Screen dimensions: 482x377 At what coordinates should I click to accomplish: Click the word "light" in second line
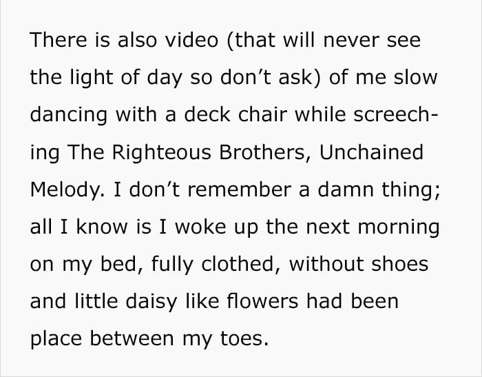pos(92,78)
